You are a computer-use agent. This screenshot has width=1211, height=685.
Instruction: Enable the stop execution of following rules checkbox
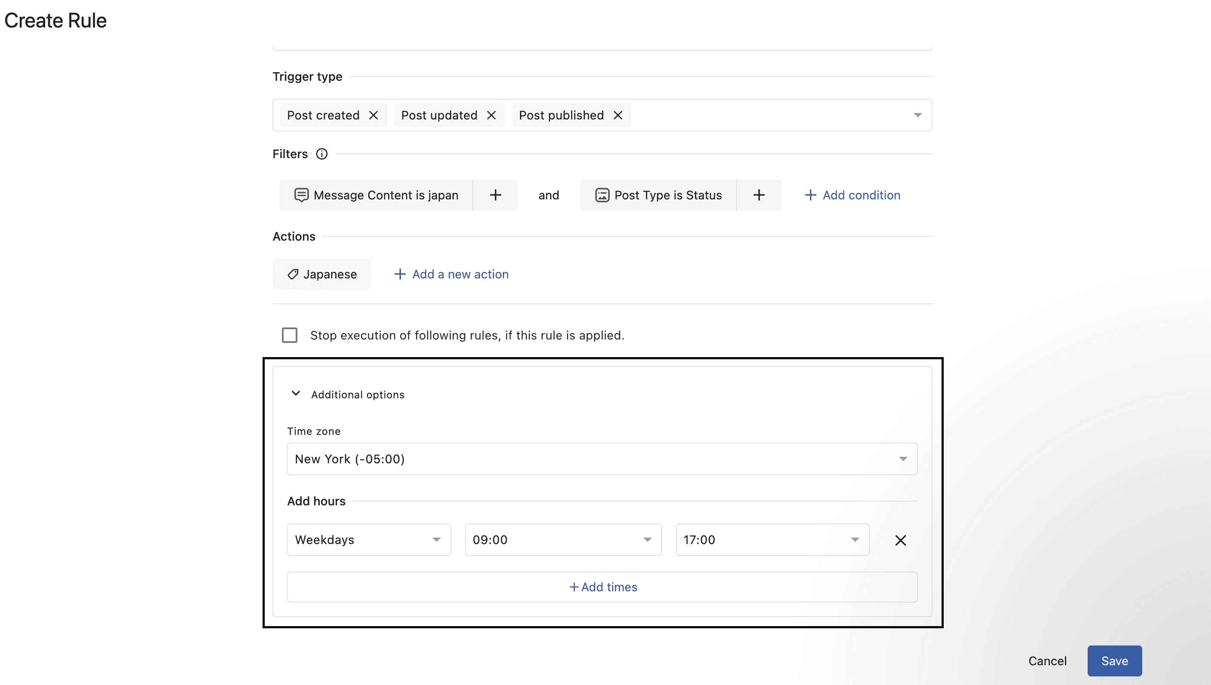pyautogui.click(x=289, y=336)
